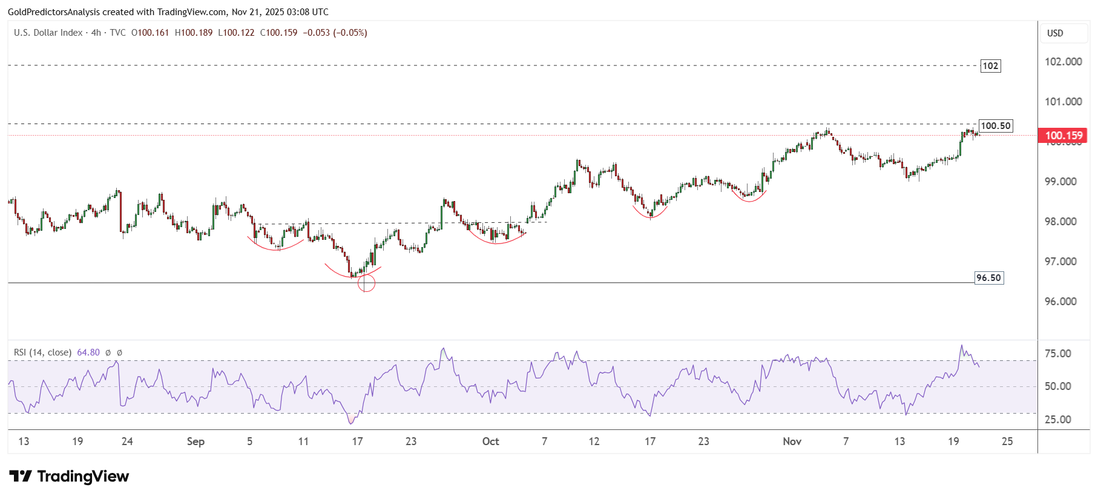Click the 4h timeframe in the chart title
The height and width of the screenshot is (499, 1098).
tap(96, 33)
